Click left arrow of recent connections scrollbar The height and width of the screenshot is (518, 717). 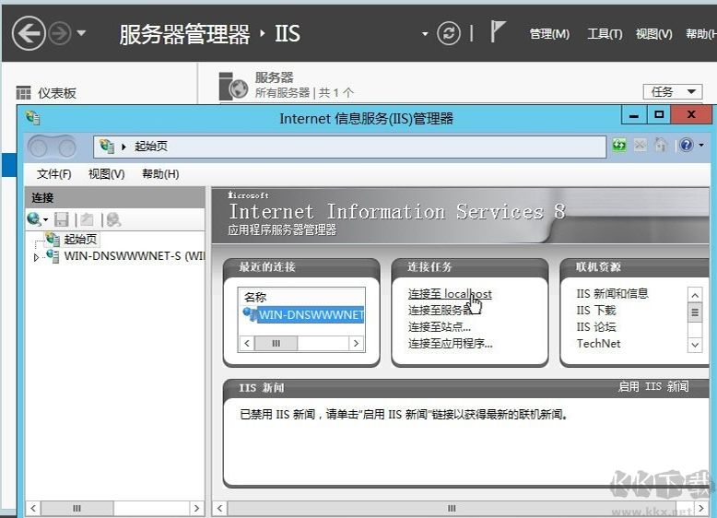(247, 344)
